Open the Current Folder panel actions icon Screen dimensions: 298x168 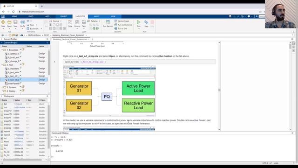47,39
